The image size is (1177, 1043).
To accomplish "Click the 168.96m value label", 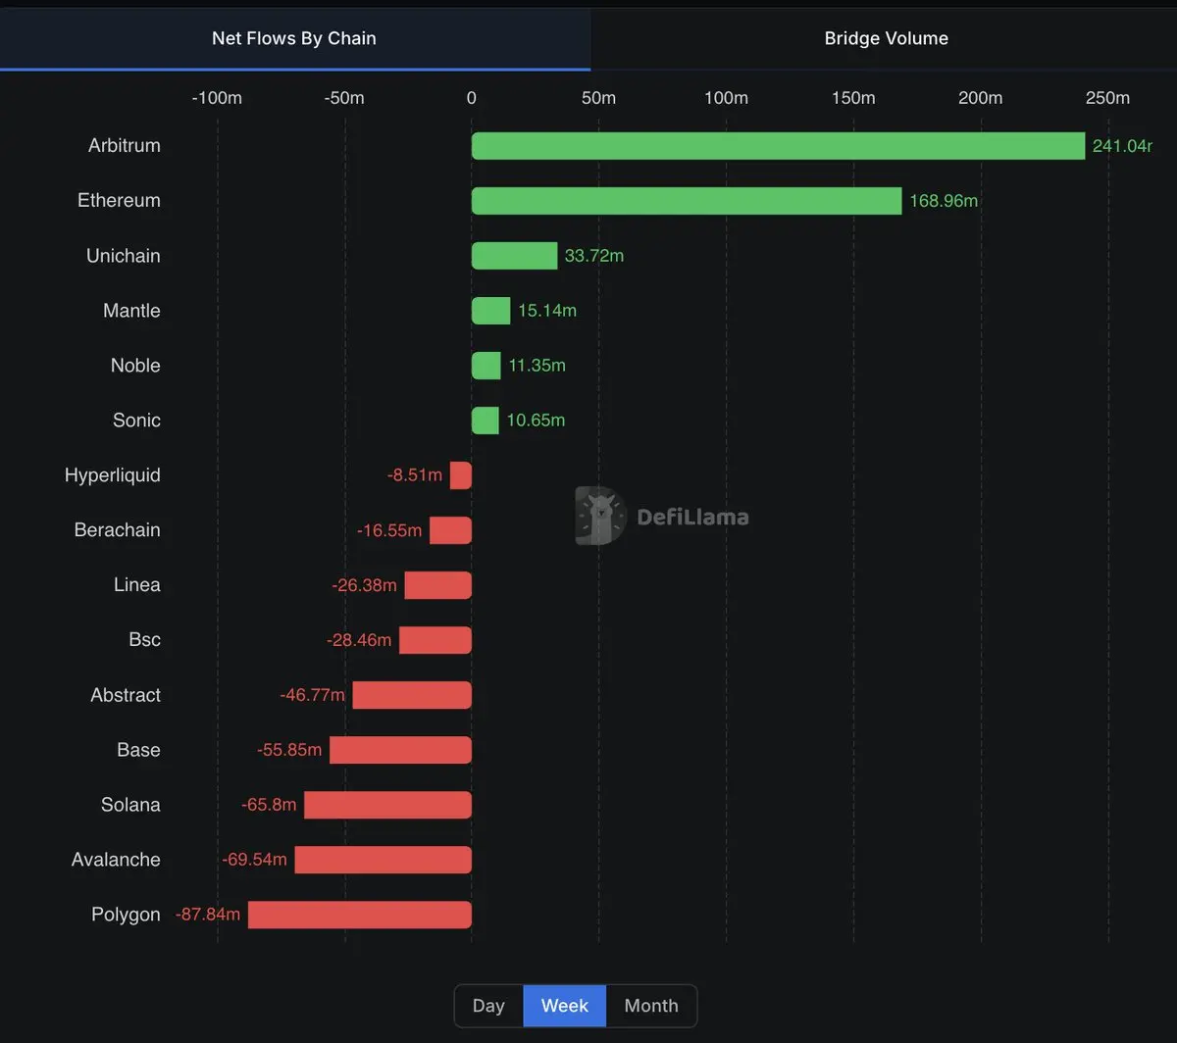I will click(944, 201).
